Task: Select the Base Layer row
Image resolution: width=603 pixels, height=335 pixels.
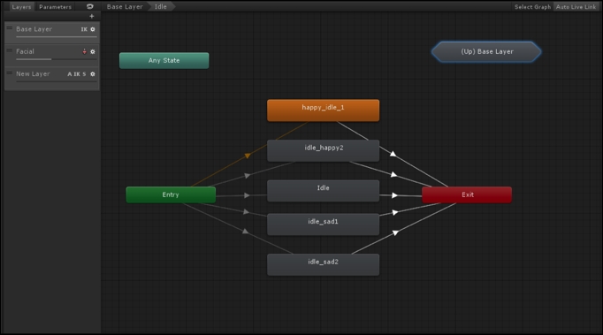Action: point(52,33)
